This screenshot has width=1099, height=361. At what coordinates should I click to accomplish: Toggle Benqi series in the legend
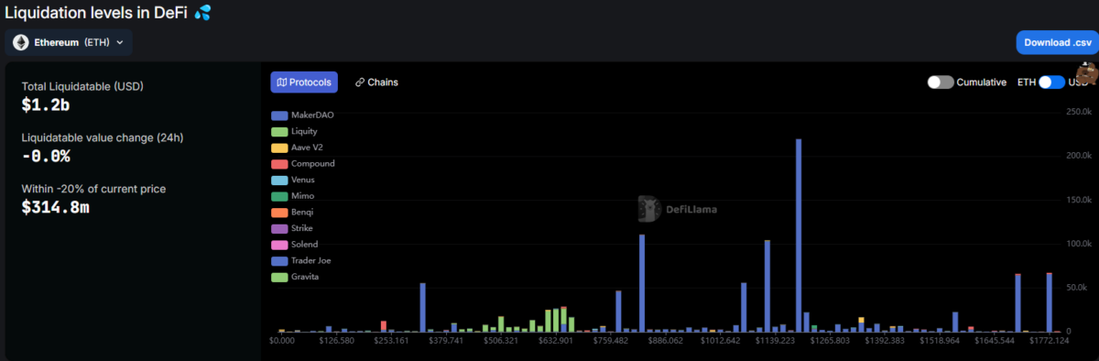[x=293, y=212]
